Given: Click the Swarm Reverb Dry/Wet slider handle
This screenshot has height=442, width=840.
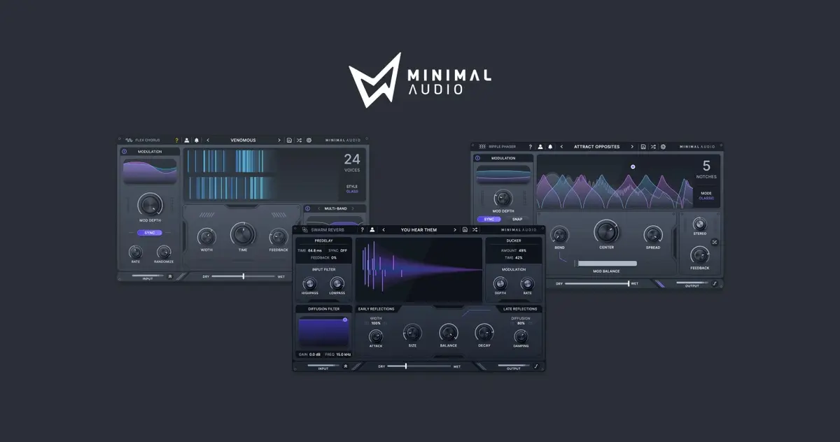Looking at the screenshot, I should coord(406,366).
